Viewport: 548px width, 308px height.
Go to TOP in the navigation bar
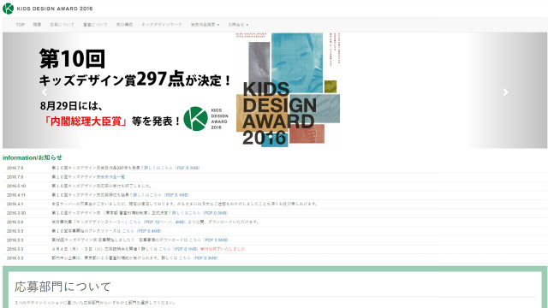[21, 25]
